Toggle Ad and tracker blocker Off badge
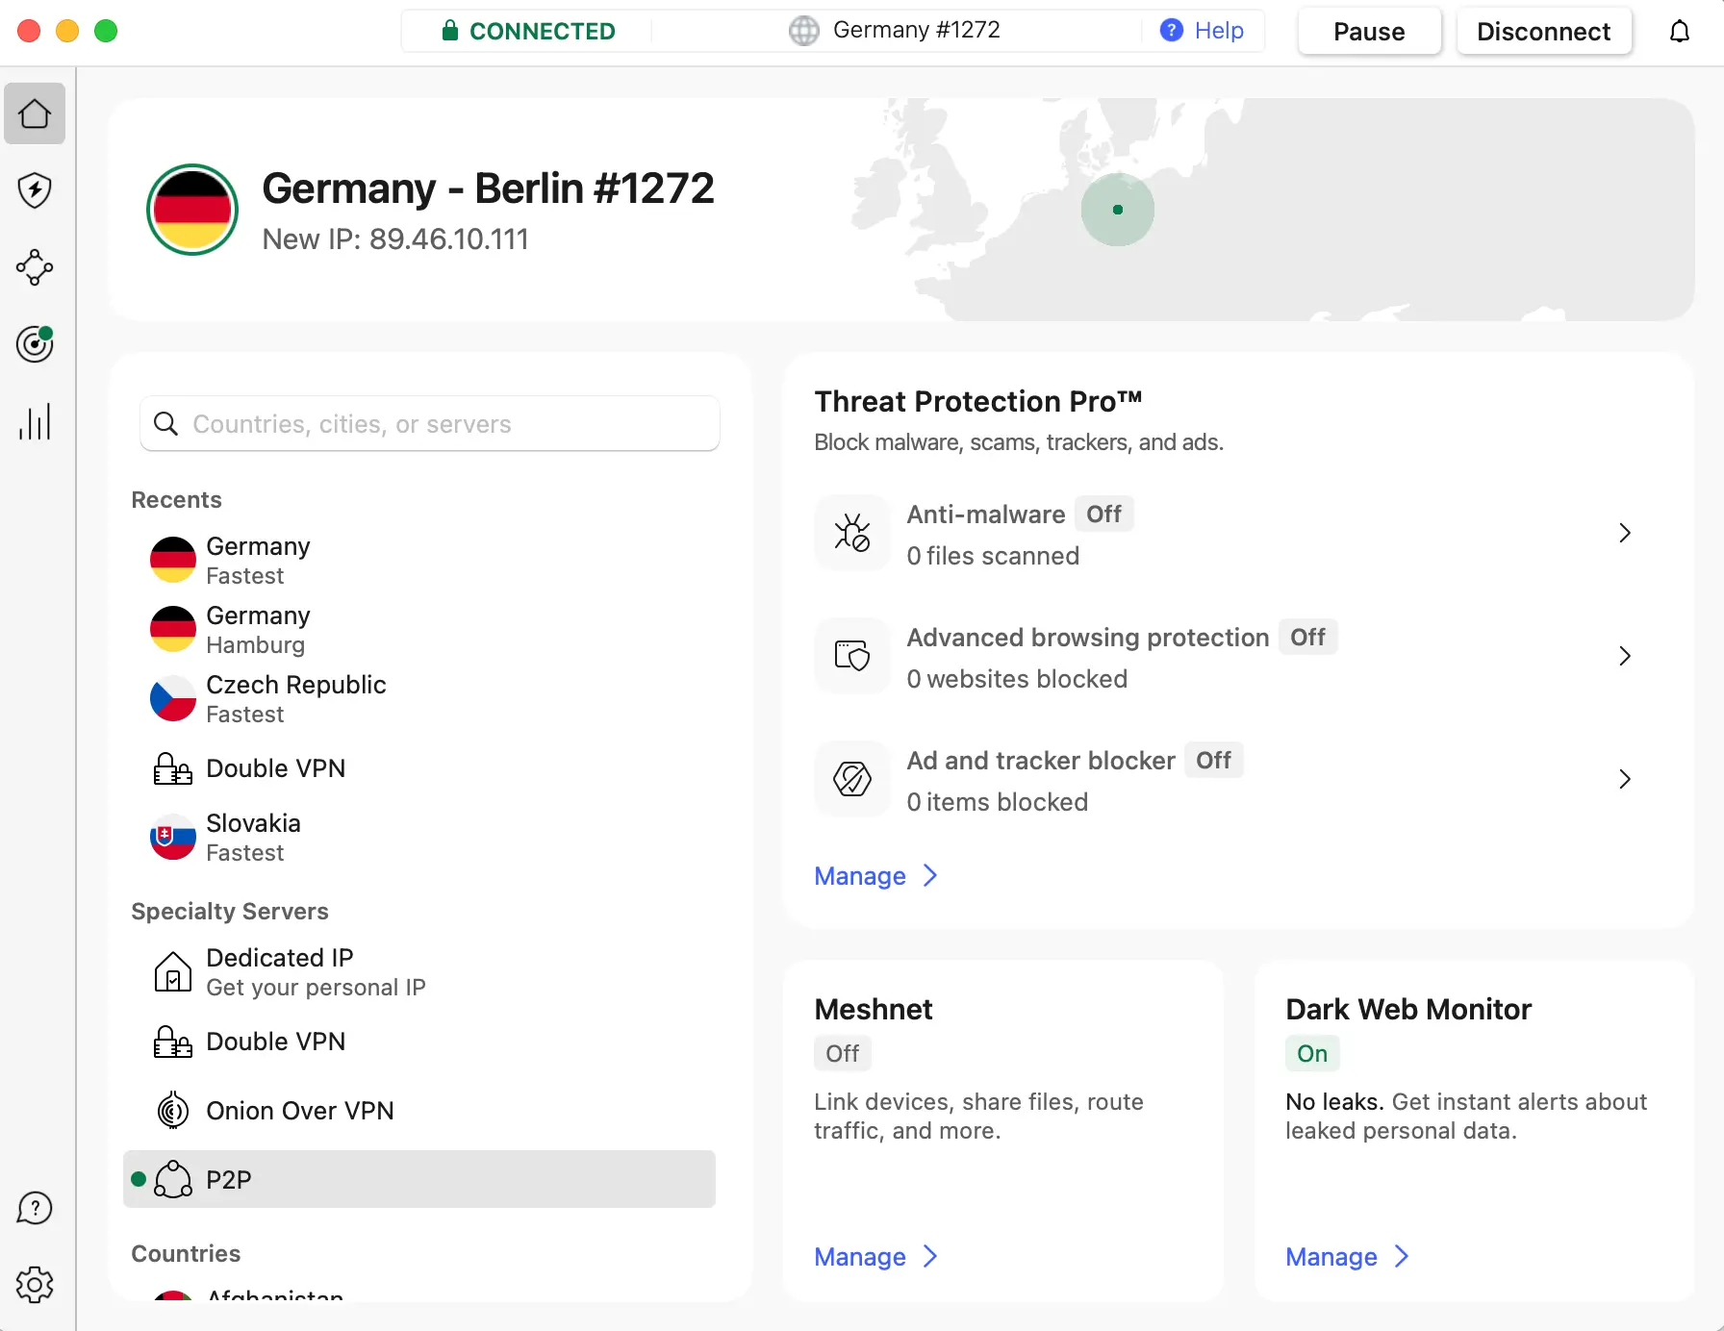Viewport: 1724px width, 1331px height. tap(1213, 761)
